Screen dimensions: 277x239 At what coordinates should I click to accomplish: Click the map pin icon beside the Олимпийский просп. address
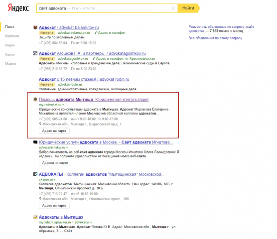40,199
